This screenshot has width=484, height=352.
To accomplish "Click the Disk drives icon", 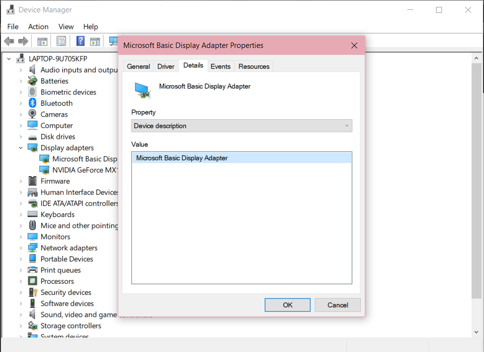I will (32, 137).
